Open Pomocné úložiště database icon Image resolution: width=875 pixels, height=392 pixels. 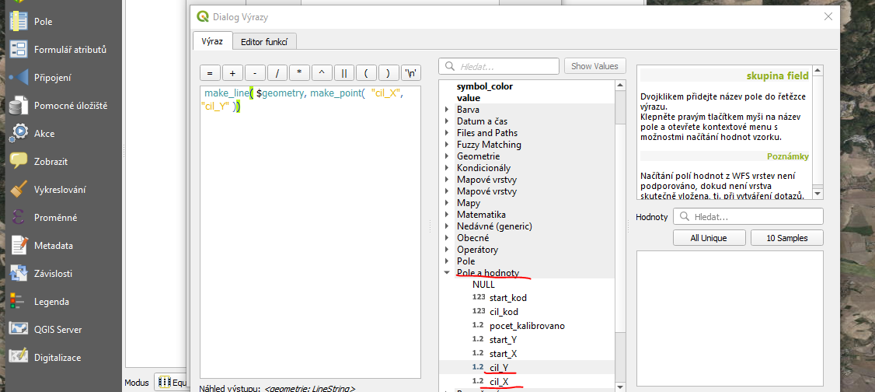pos(19,106)
